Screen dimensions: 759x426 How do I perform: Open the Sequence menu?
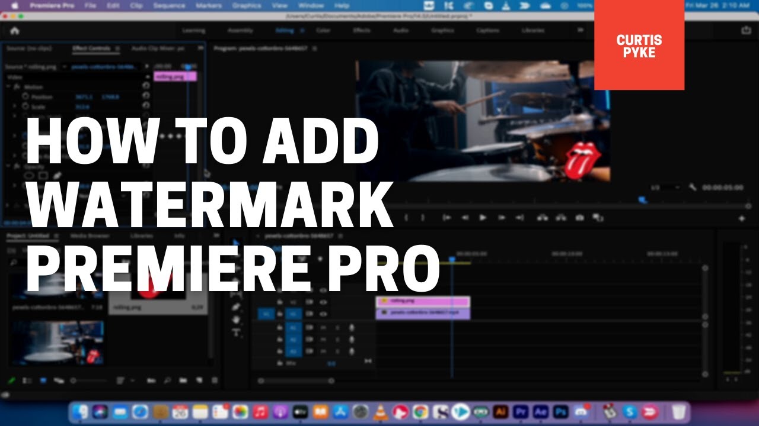point(169,5)
